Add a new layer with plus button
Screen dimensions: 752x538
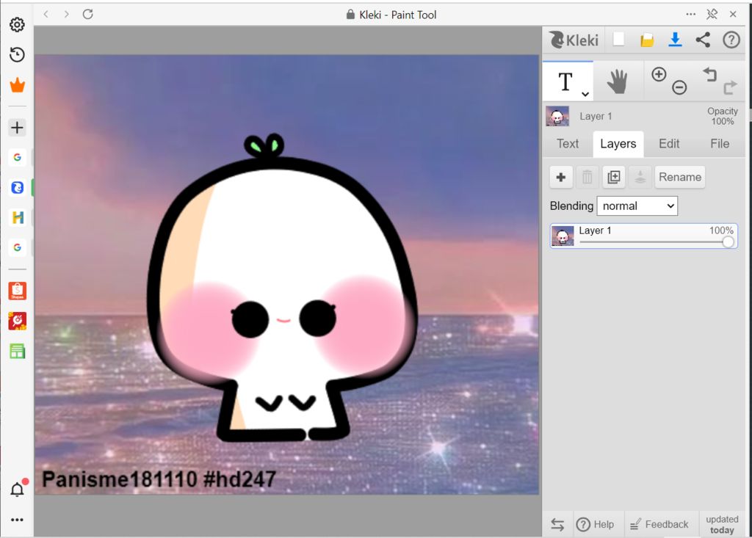coord(561,177)
